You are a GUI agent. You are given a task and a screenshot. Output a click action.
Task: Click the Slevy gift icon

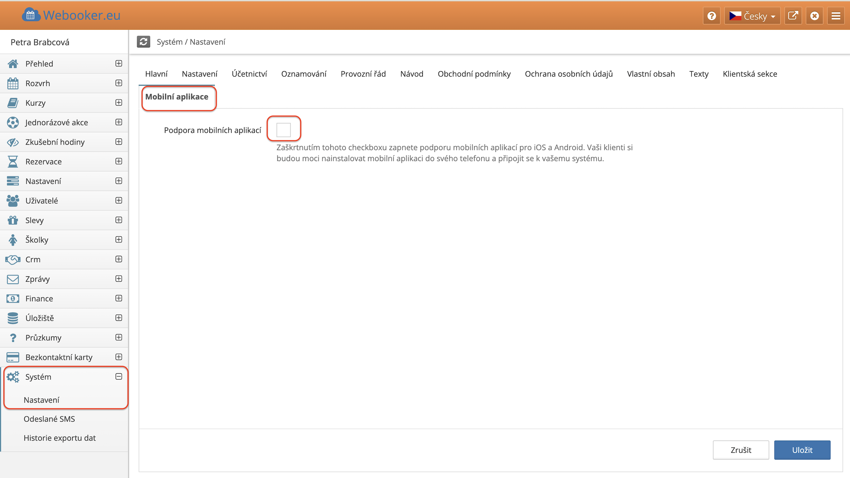point(13,220)
